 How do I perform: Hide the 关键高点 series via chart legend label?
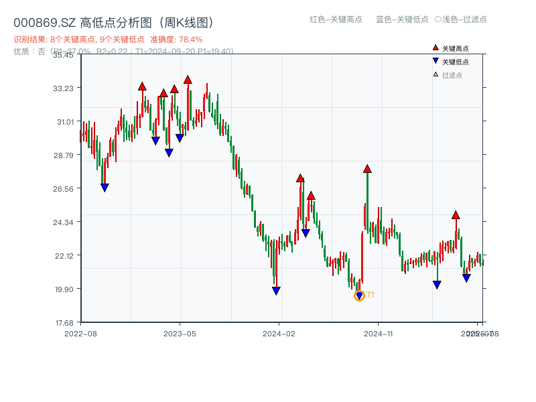pos(456,48)
